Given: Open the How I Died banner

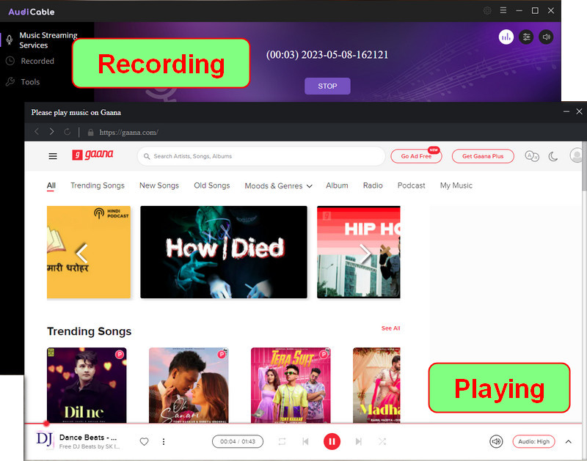Looking at the screenshot, I should 224,252.
